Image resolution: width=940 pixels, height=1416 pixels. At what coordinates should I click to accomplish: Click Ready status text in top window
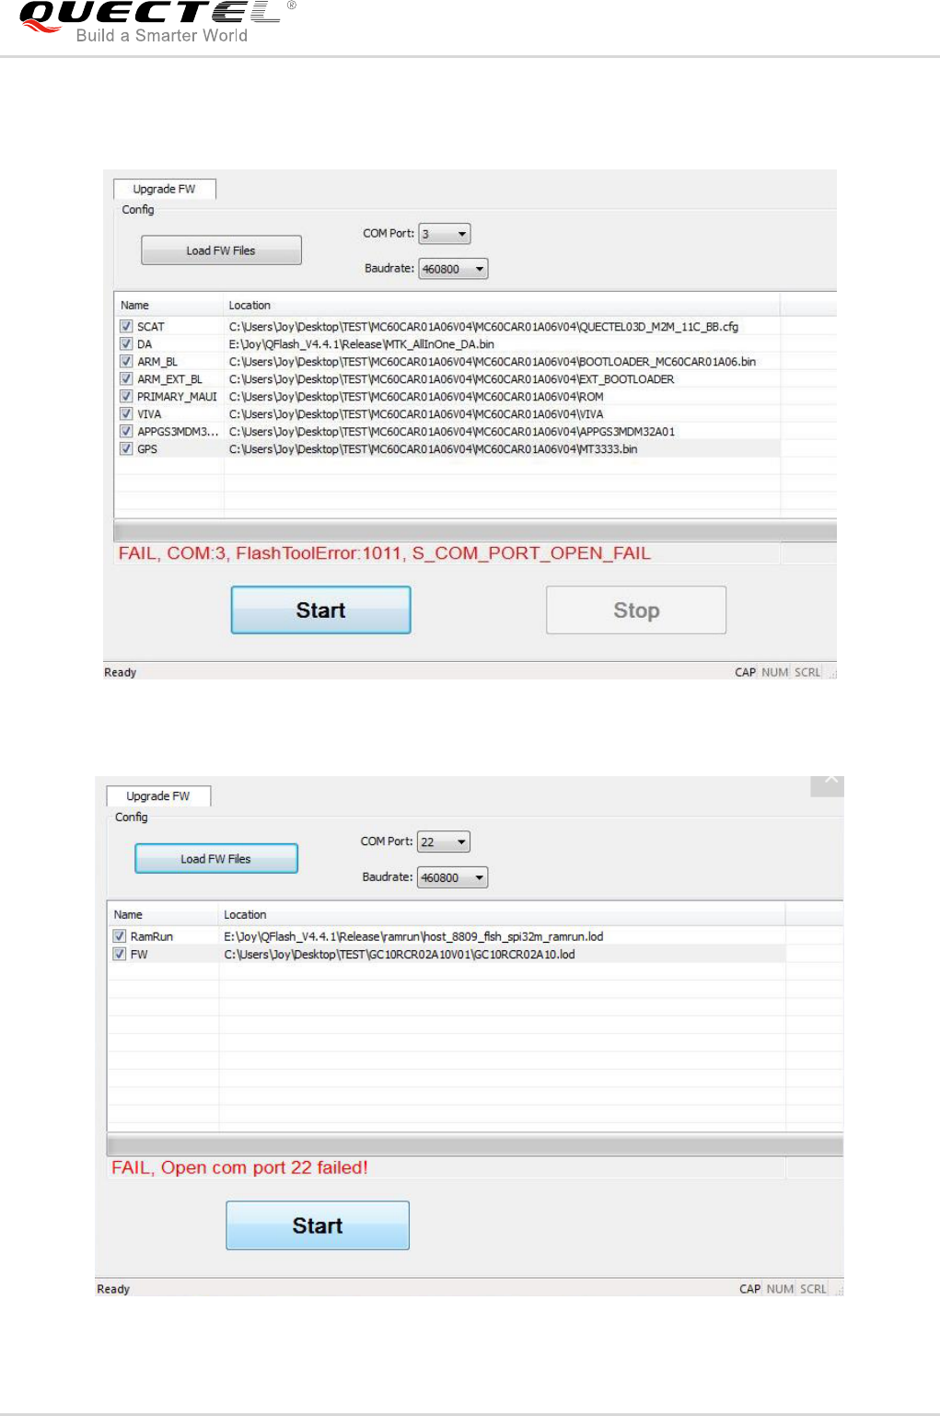[x=120, y=672]
